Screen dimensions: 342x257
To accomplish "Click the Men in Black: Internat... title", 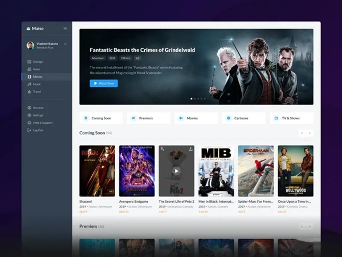I will 216,202.
